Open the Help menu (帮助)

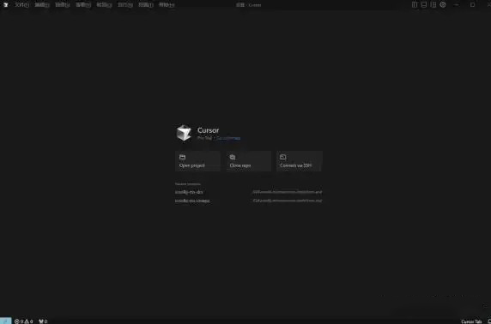167,5
